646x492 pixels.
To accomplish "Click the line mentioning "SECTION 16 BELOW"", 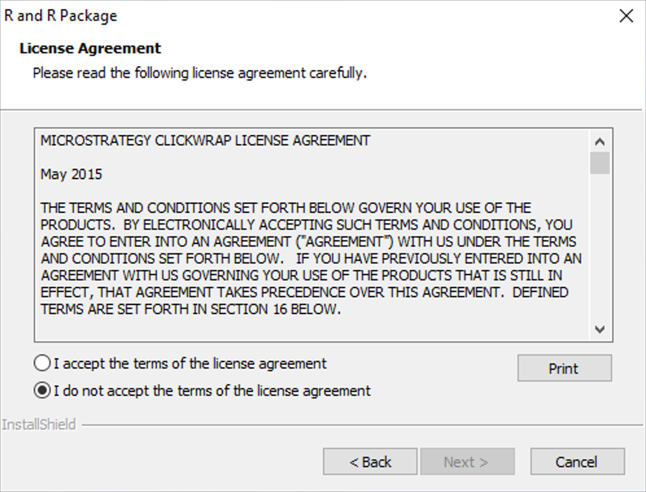I will click(x=190, y=310).
